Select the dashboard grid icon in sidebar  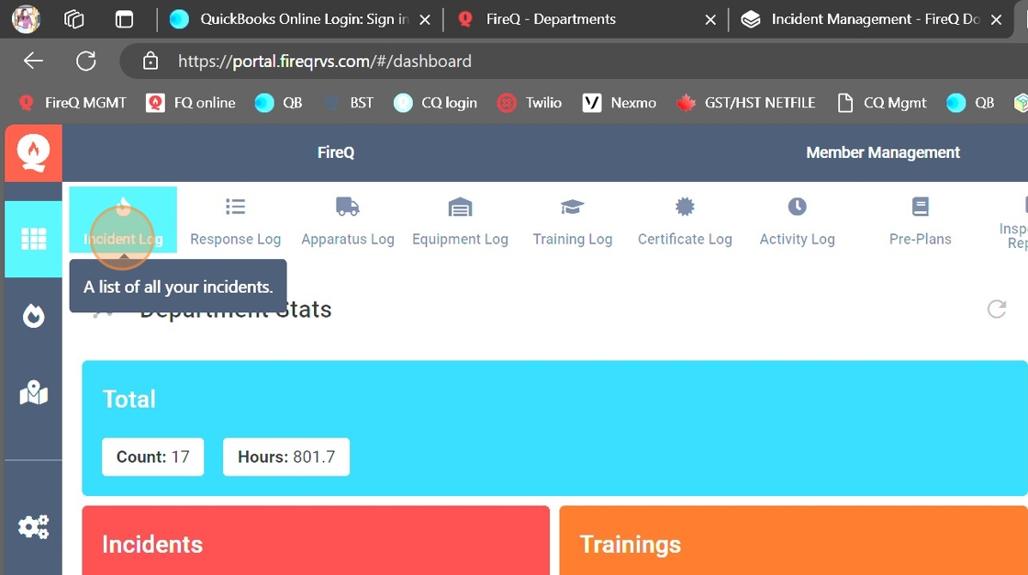(34, 239)
